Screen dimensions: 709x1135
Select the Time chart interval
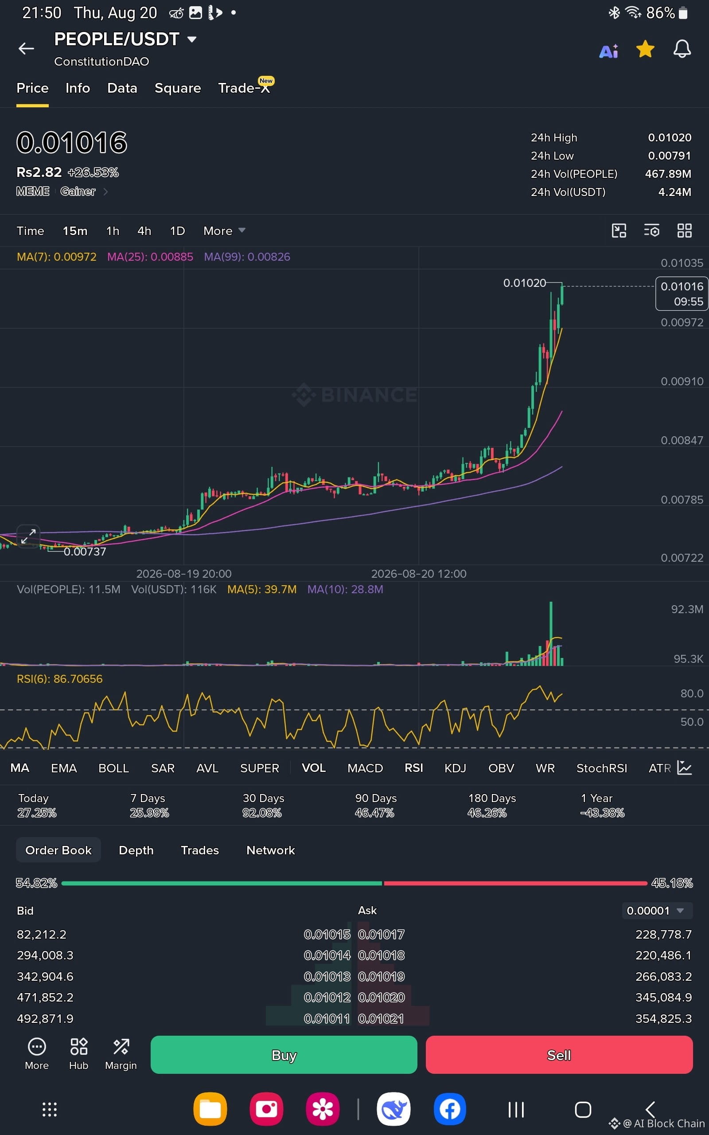click(x=31, y=231)
